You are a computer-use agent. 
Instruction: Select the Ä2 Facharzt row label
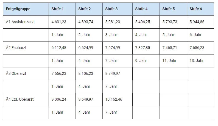[16, 48]
